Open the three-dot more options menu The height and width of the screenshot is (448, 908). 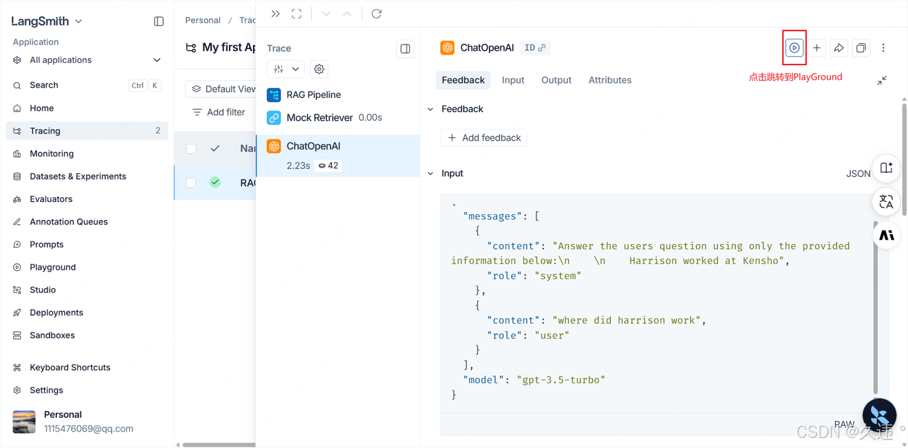pos(884,48)
